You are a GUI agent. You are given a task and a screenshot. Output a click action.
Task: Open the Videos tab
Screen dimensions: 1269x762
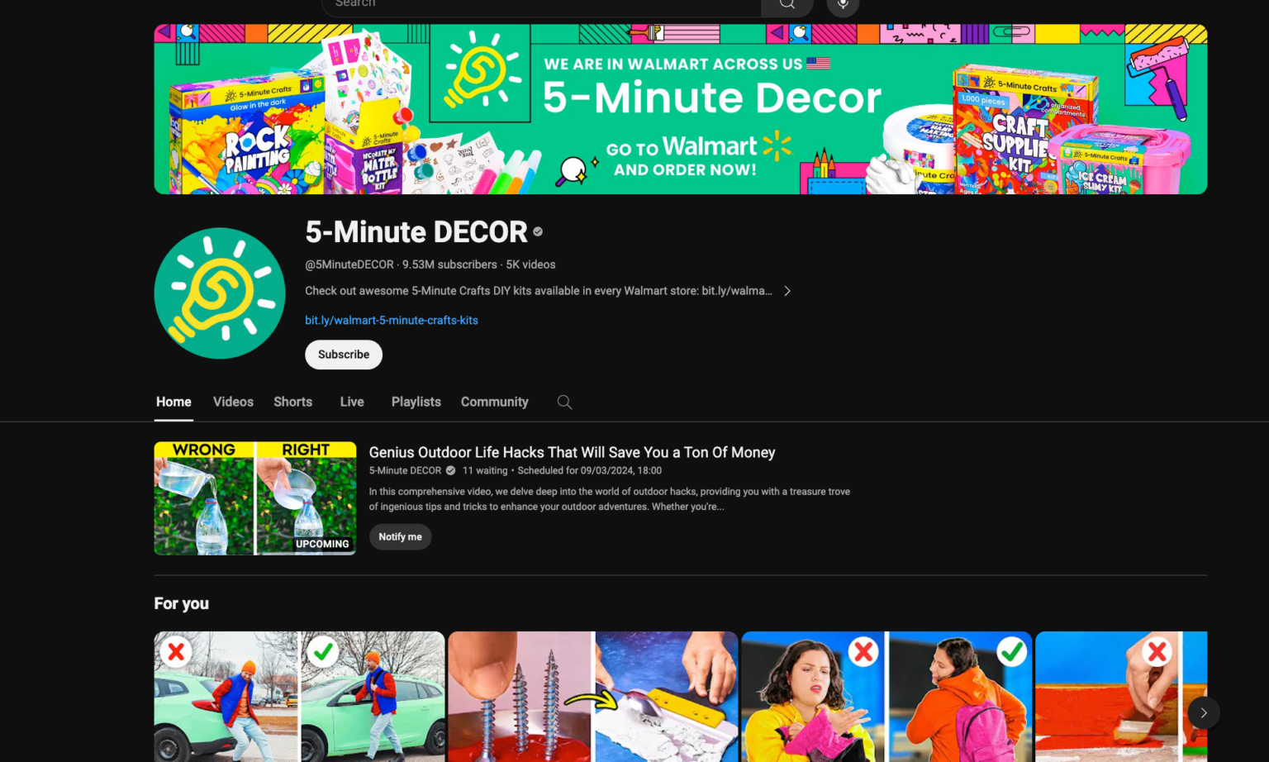pyautogui.click(x=233, y=402)
